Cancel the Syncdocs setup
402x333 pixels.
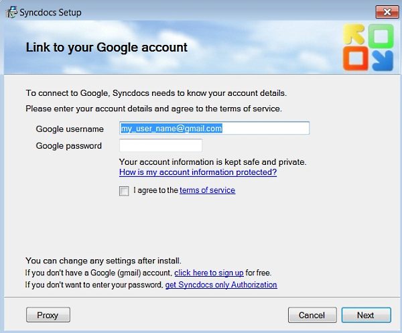(312, 315)
